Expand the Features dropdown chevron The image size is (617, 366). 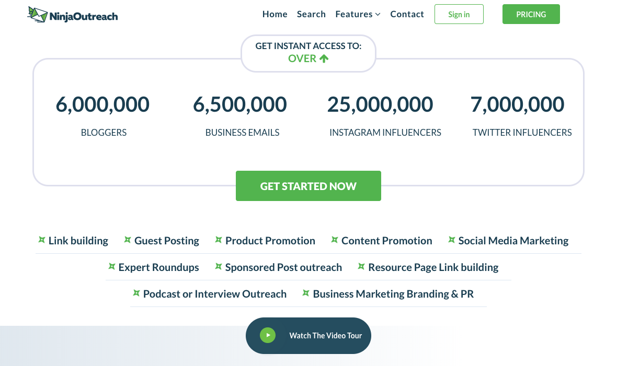[x=378, y=15]
